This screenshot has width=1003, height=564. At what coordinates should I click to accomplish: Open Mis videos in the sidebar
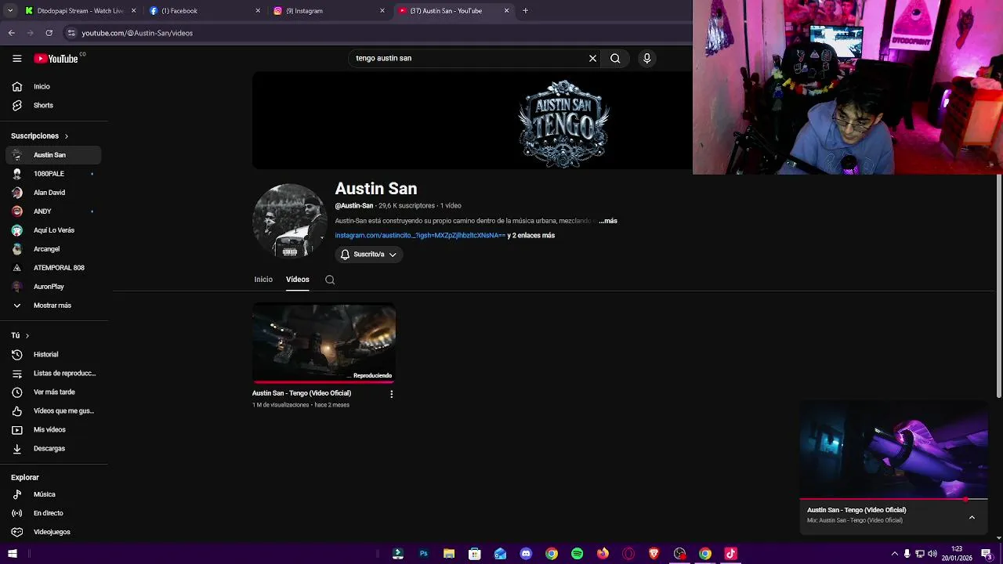pos(53,429)
